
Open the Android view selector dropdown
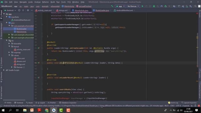(10, 10)
